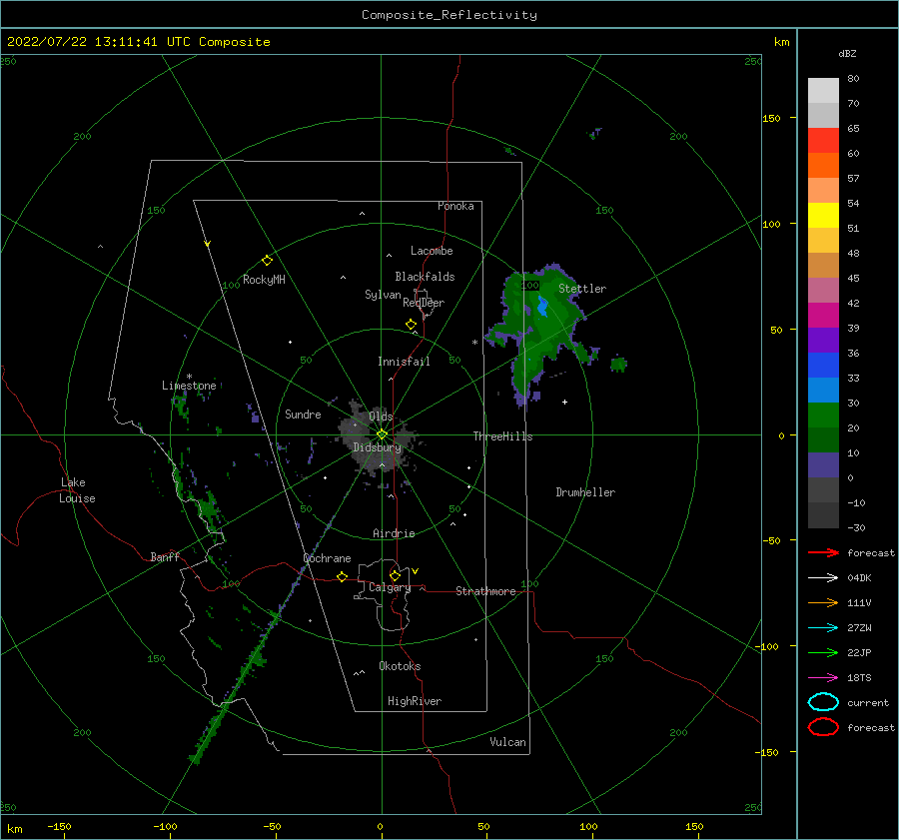This screenshot has height=840, width=899.
Task: Click the yellow diamond marker near RockyMH
Action: 267,261
